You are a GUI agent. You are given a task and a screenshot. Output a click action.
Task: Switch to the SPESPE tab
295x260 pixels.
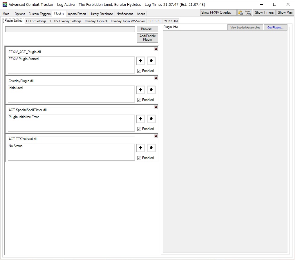tap(154, 21)
